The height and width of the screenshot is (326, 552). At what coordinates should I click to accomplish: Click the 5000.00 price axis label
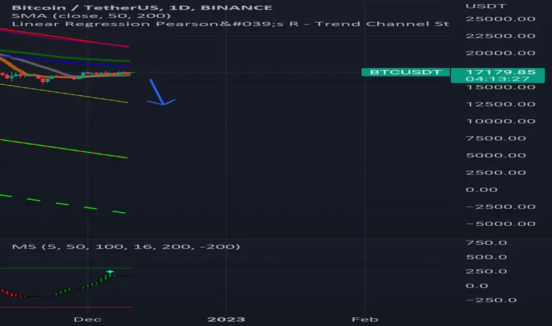[496, 155]
